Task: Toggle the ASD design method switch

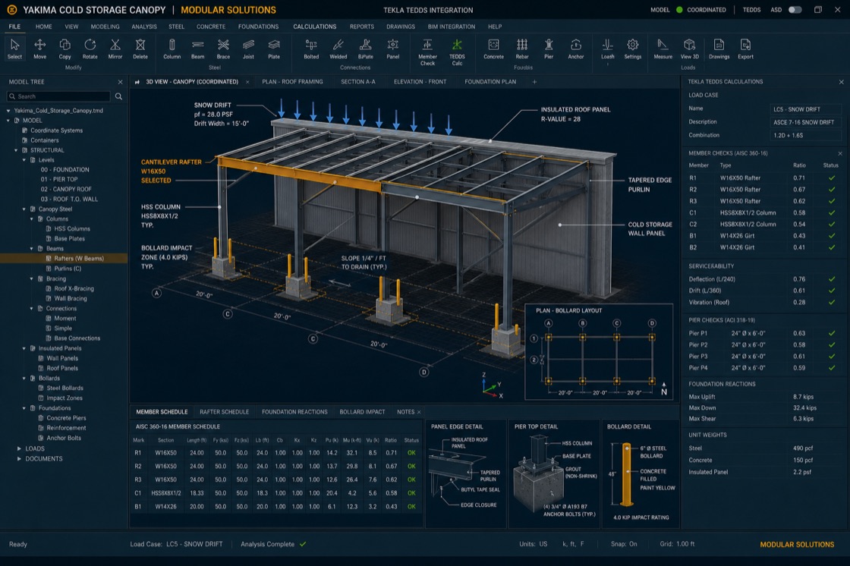Action: coord(795,10)
